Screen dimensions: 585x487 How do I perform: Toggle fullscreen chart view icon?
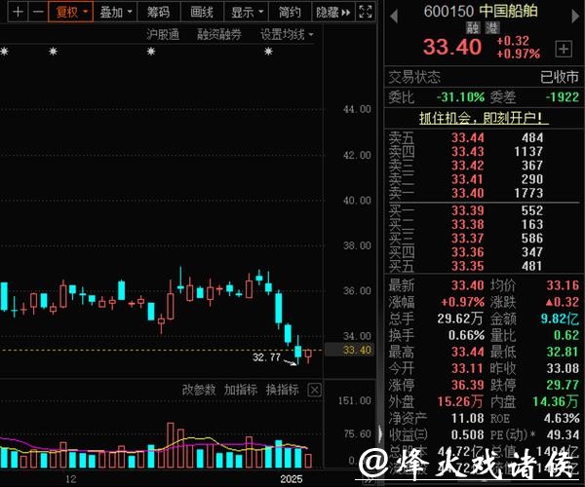(x=365, y=12)
